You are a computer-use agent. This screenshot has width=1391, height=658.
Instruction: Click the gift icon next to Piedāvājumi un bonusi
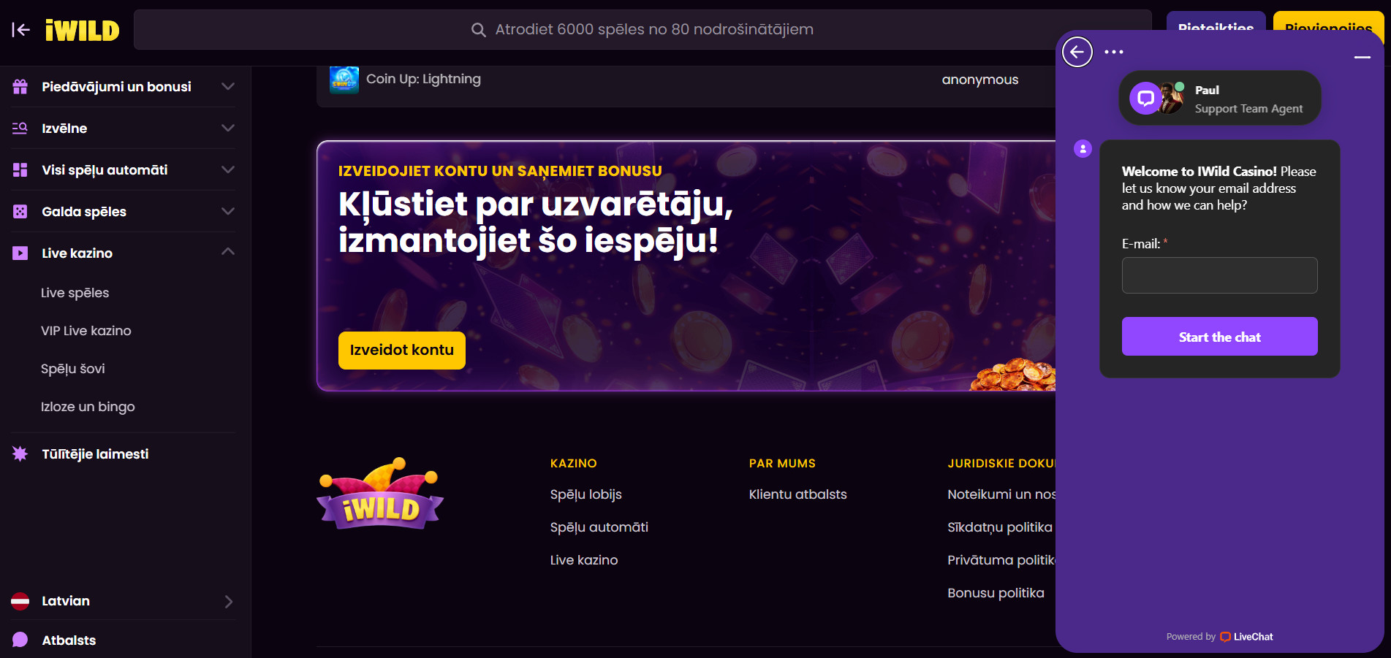point(20,87)
